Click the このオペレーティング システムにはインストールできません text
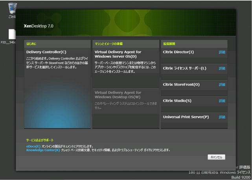The height and width of the screenshot is (180, 252). [126, 106]
